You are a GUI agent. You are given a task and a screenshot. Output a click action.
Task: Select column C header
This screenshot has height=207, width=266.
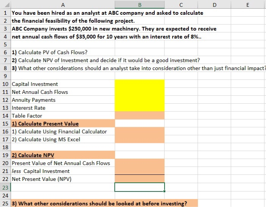point(181,5)
